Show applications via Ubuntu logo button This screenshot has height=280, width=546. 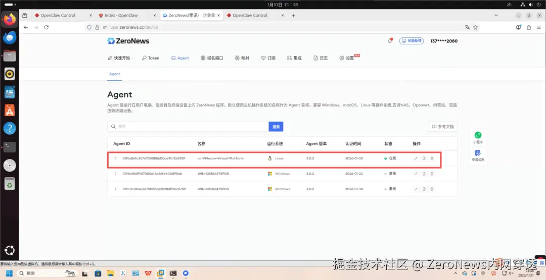10,250
